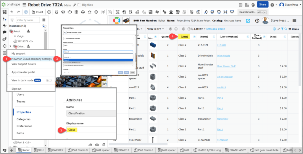Click the filter funnel in the Instances panel
This screenshot has width=303, height=154.
pyautogui.click(x=12, y=20)
